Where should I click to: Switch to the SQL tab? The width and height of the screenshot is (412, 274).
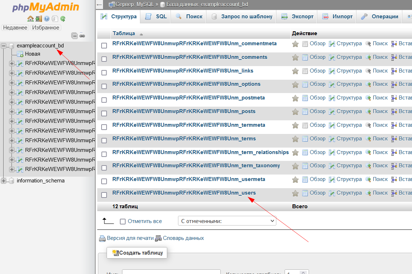click(x=156, y=17)
